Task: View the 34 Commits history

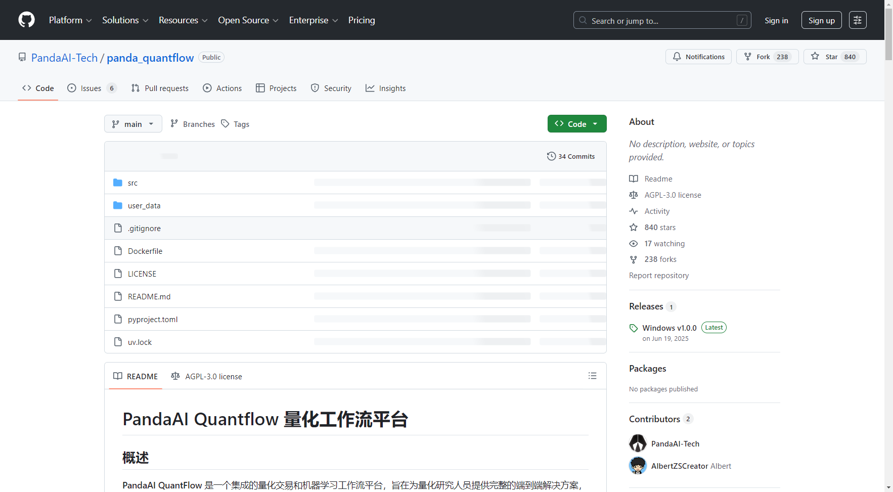Action: 571,156
